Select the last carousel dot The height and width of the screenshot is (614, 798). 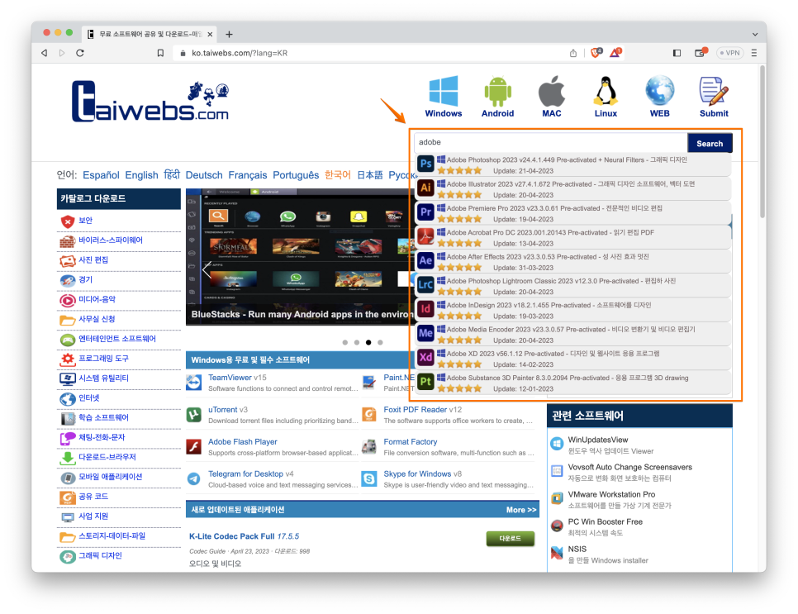click(x=380, y=342)
